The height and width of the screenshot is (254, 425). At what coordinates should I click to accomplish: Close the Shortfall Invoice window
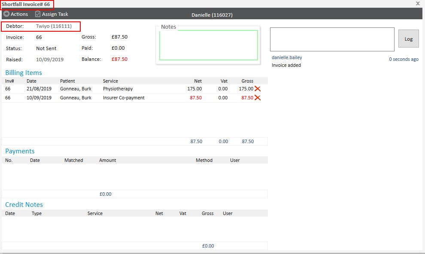(x=418, y=3)
